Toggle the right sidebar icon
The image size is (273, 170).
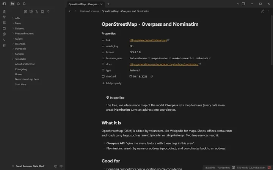pos(243,4)
